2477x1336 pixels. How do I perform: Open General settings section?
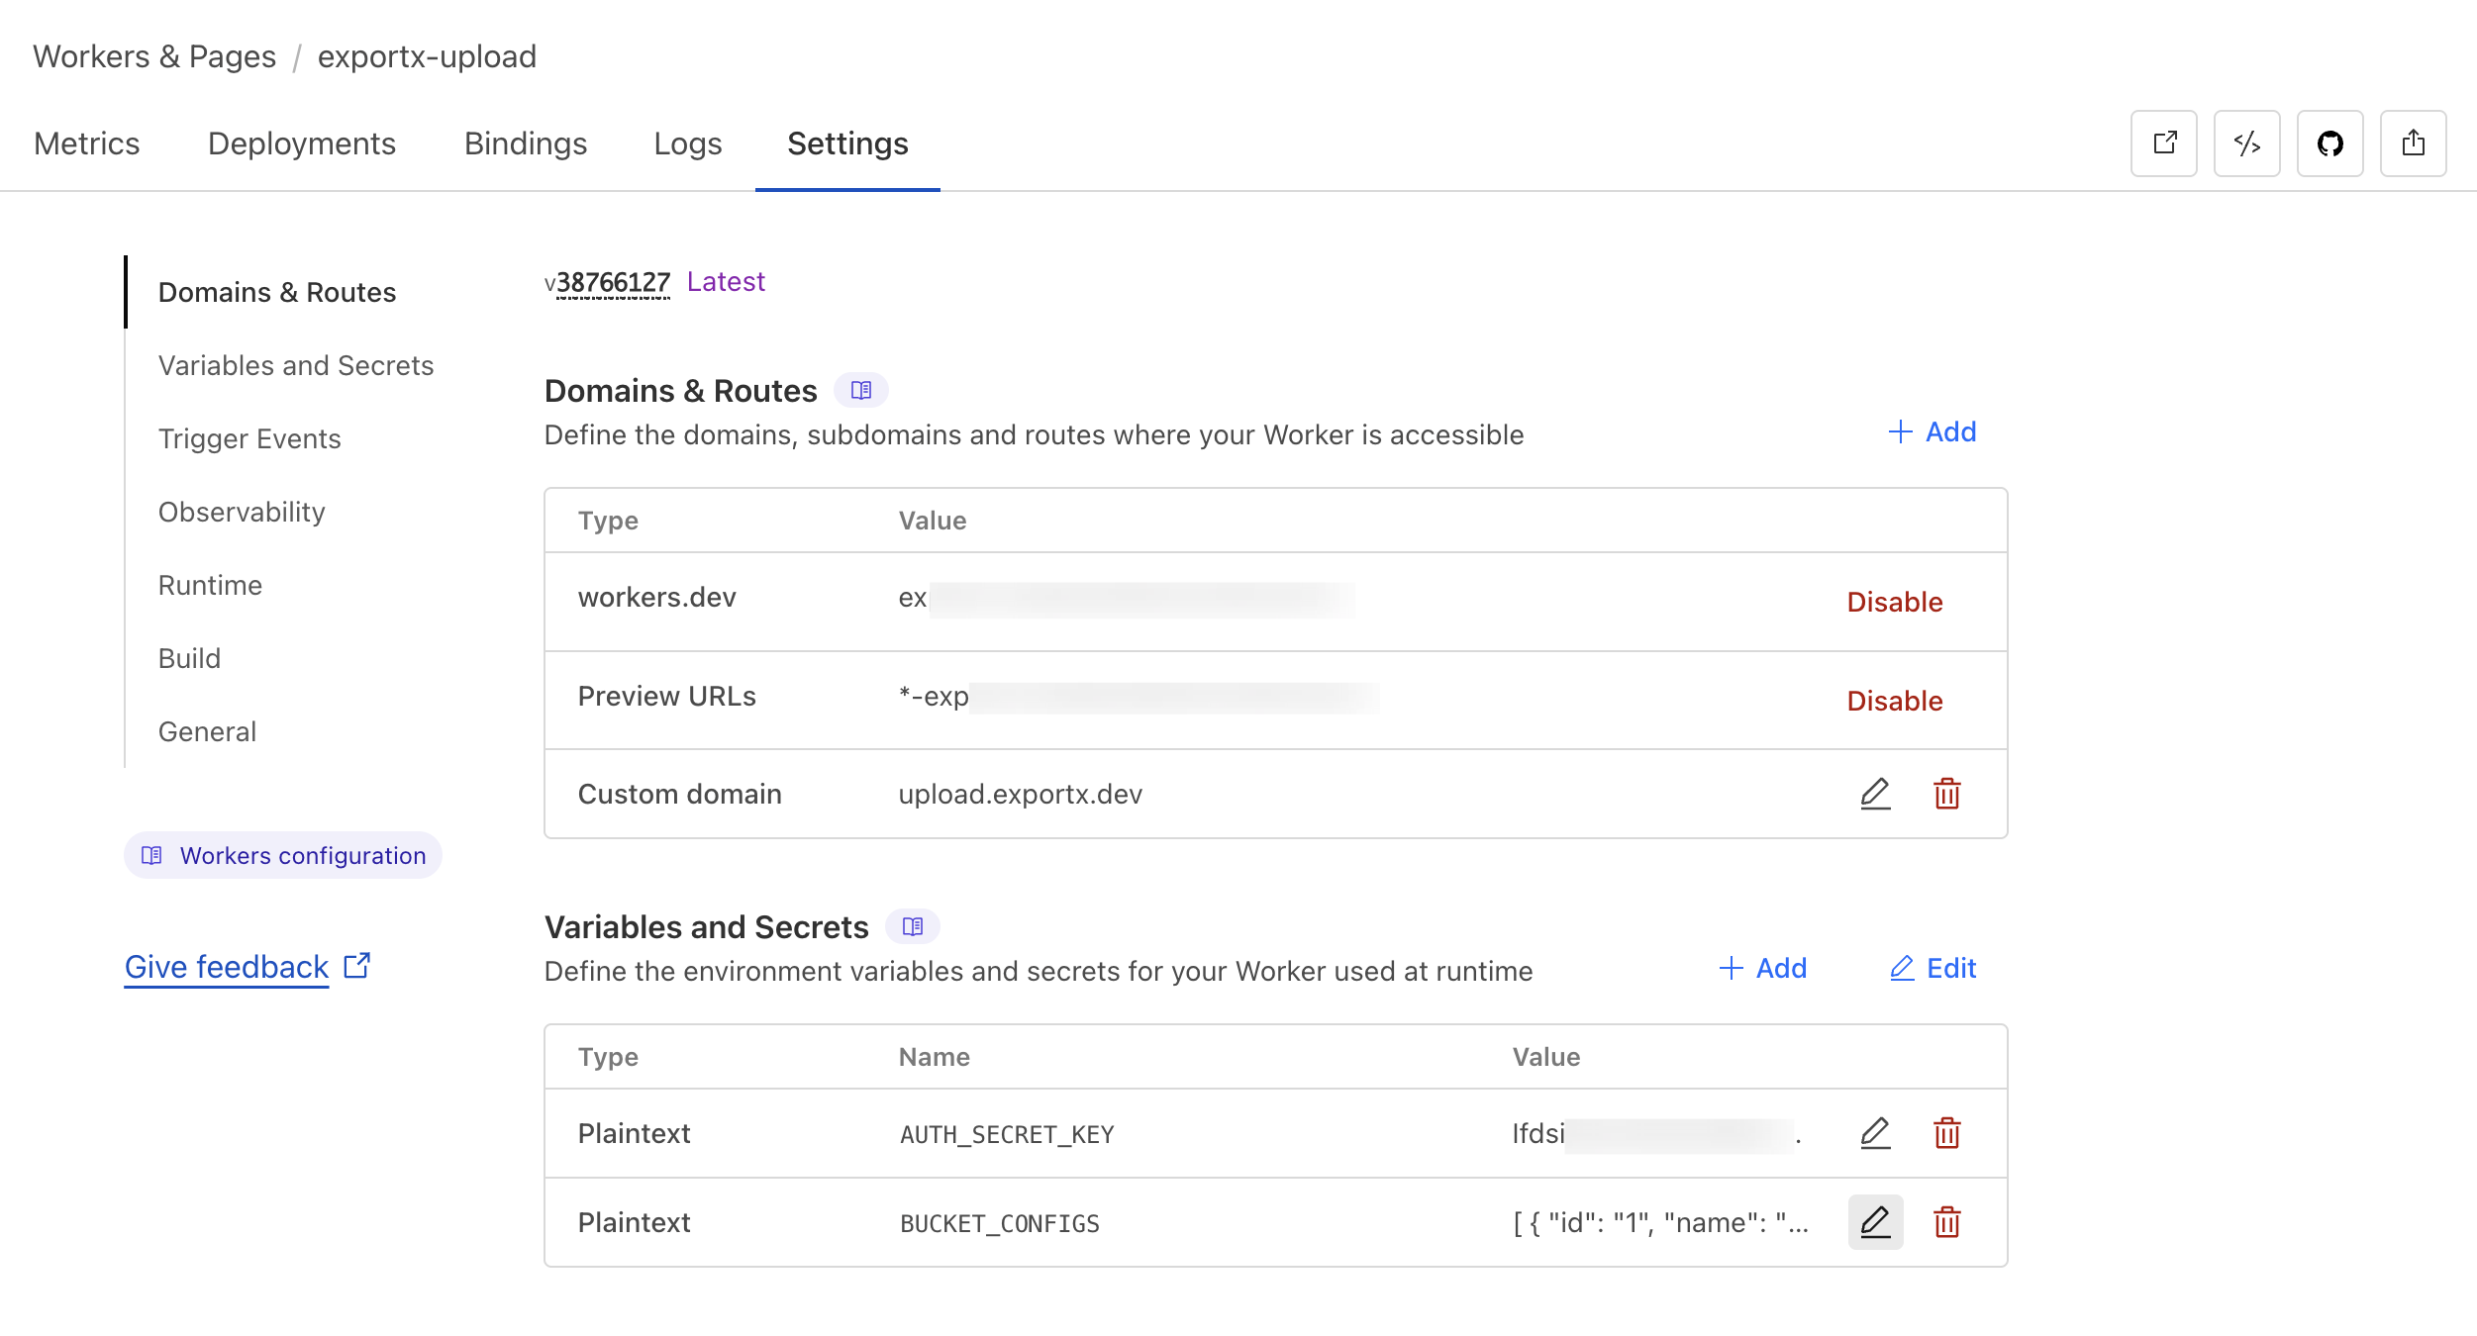(208, 731)
